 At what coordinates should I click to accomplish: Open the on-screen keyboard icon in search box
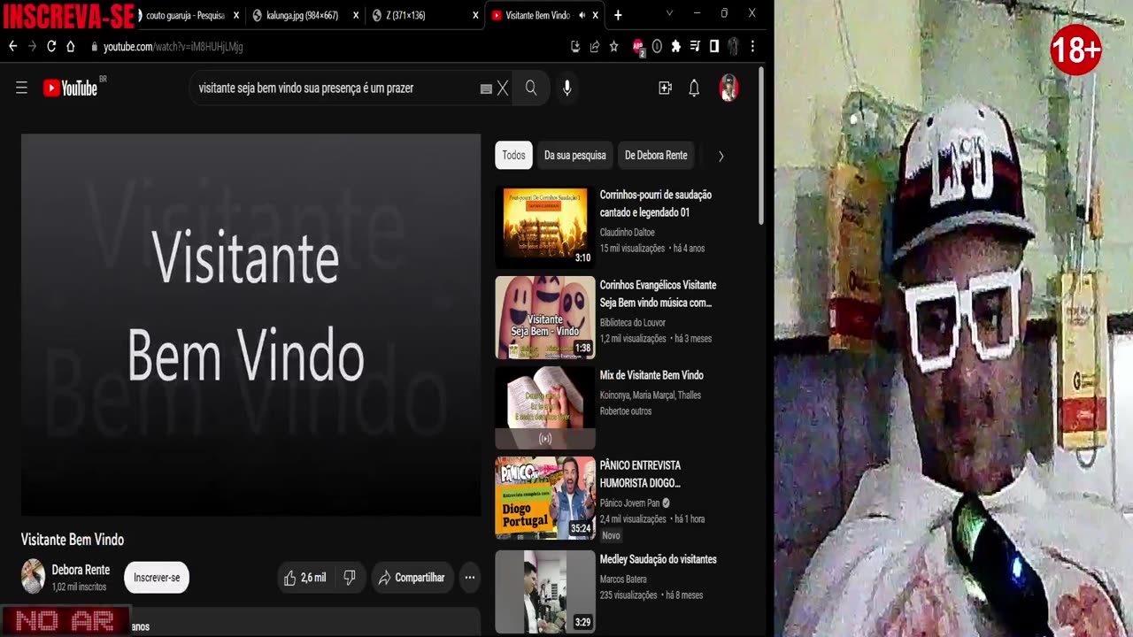click(x=486, y=88)
